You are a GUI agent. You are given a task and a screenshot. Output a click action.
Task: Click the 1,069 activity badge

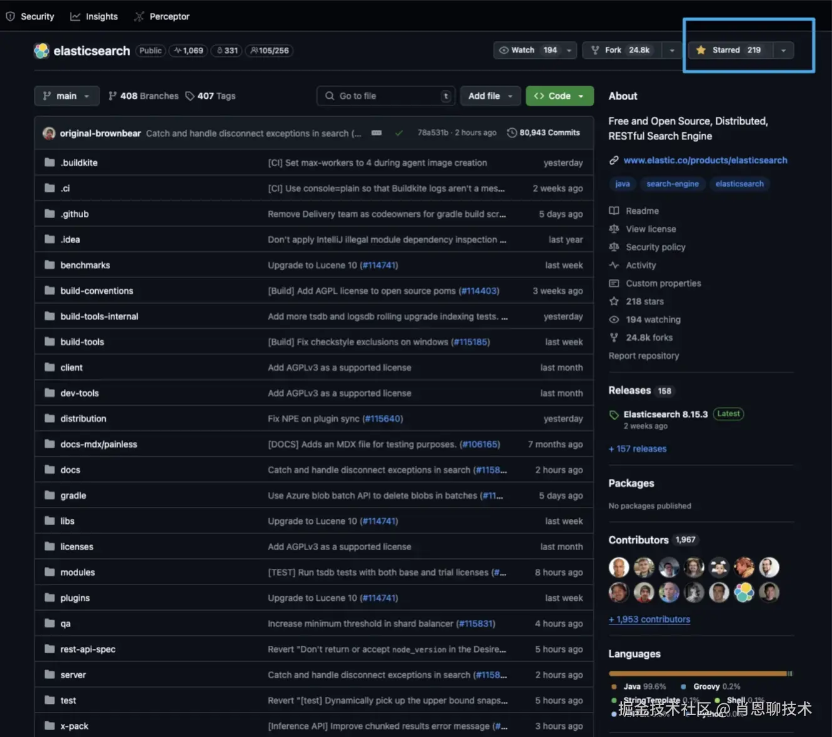tap(188, 51)
